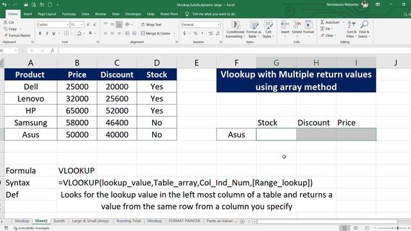411x231 pixels.
Task: Click Align Right icon
Action: pyautogui.click(x=119, y=33)
